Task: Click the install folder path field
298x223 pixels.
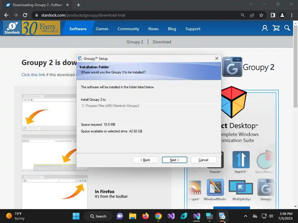Action: 148,106
